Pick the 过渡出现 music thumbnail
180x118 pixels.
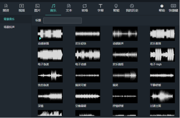click(162, 96)
